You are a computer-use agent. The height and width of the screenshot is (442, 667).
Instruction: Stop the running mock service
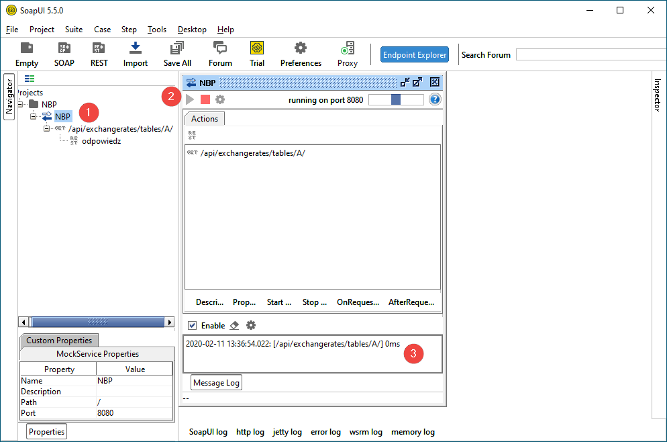coord(205,99)
